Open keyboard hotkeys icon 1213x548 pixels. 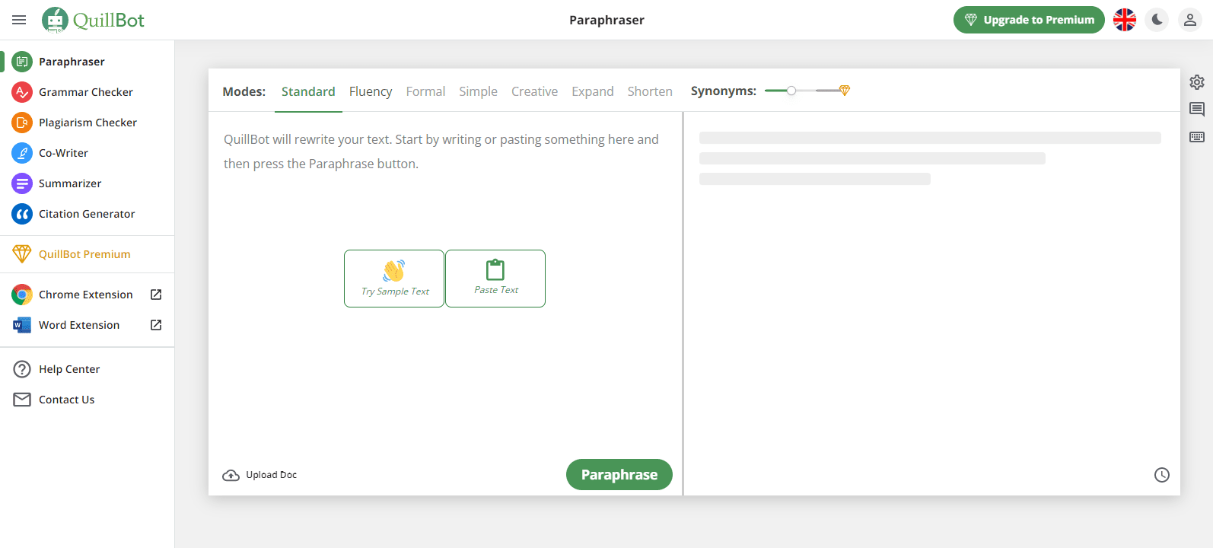(1197, 137)
